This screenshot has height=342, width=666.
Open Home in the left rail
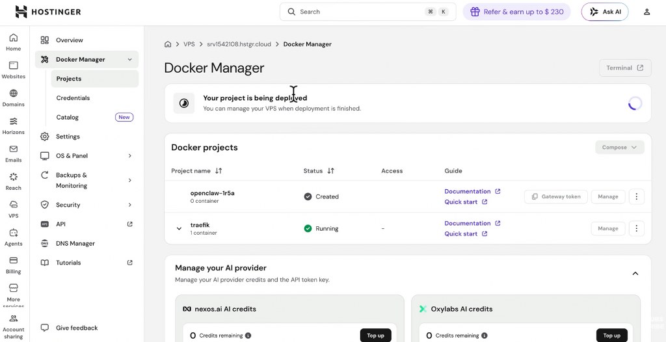(x=13, y=42)
